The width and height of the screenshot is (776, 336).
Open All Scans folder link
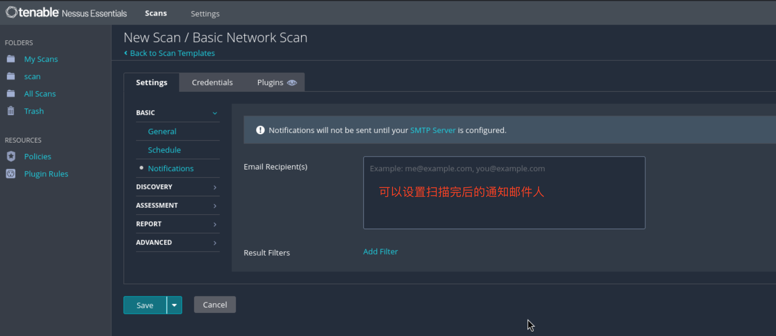pyautogui.click(x=40, y=94)
